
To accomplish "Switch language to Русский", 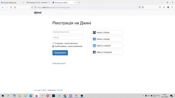I will click(x=60, y=90).
